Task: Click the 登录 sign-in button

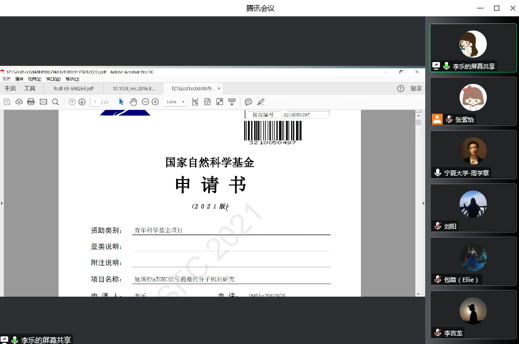Action: point(416,88)
